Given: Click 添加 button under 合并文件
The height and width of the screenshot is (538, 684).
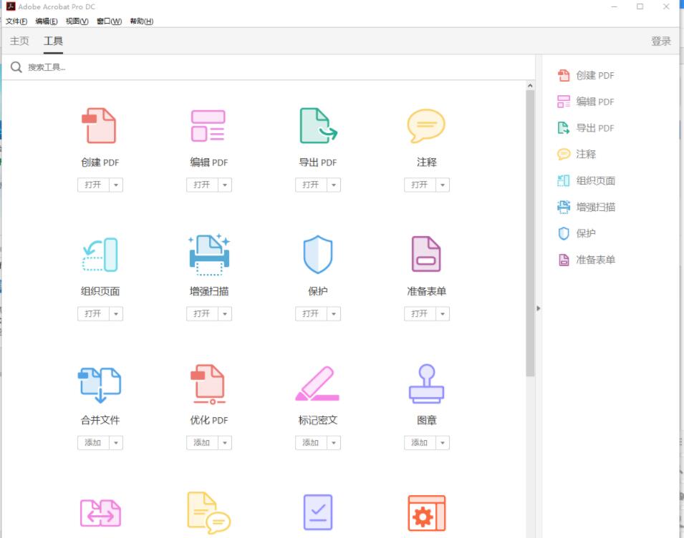Looking at the screenshot, I should point(93,443).
